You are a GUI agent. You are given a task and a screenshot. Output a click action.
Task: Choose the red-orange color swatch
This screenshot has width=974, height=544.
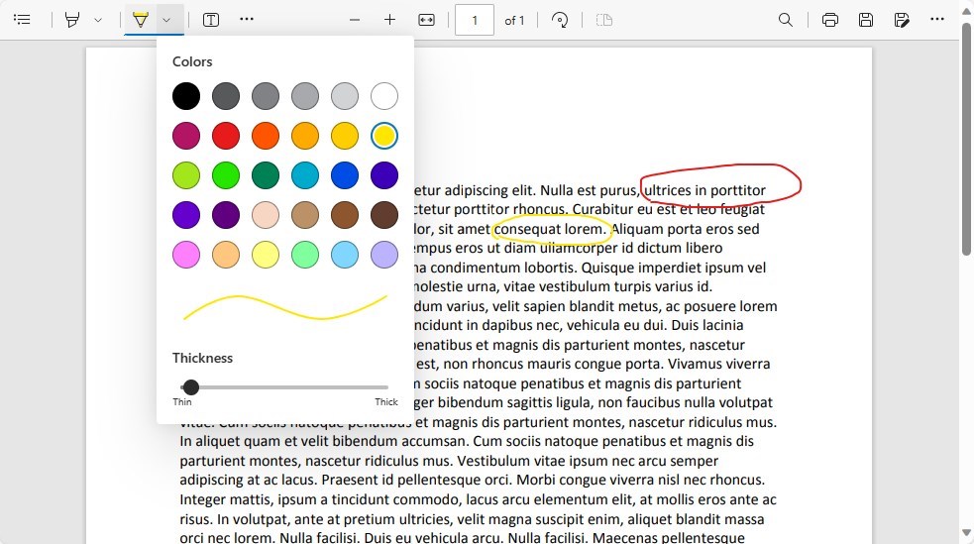click(x=266, y=136)
